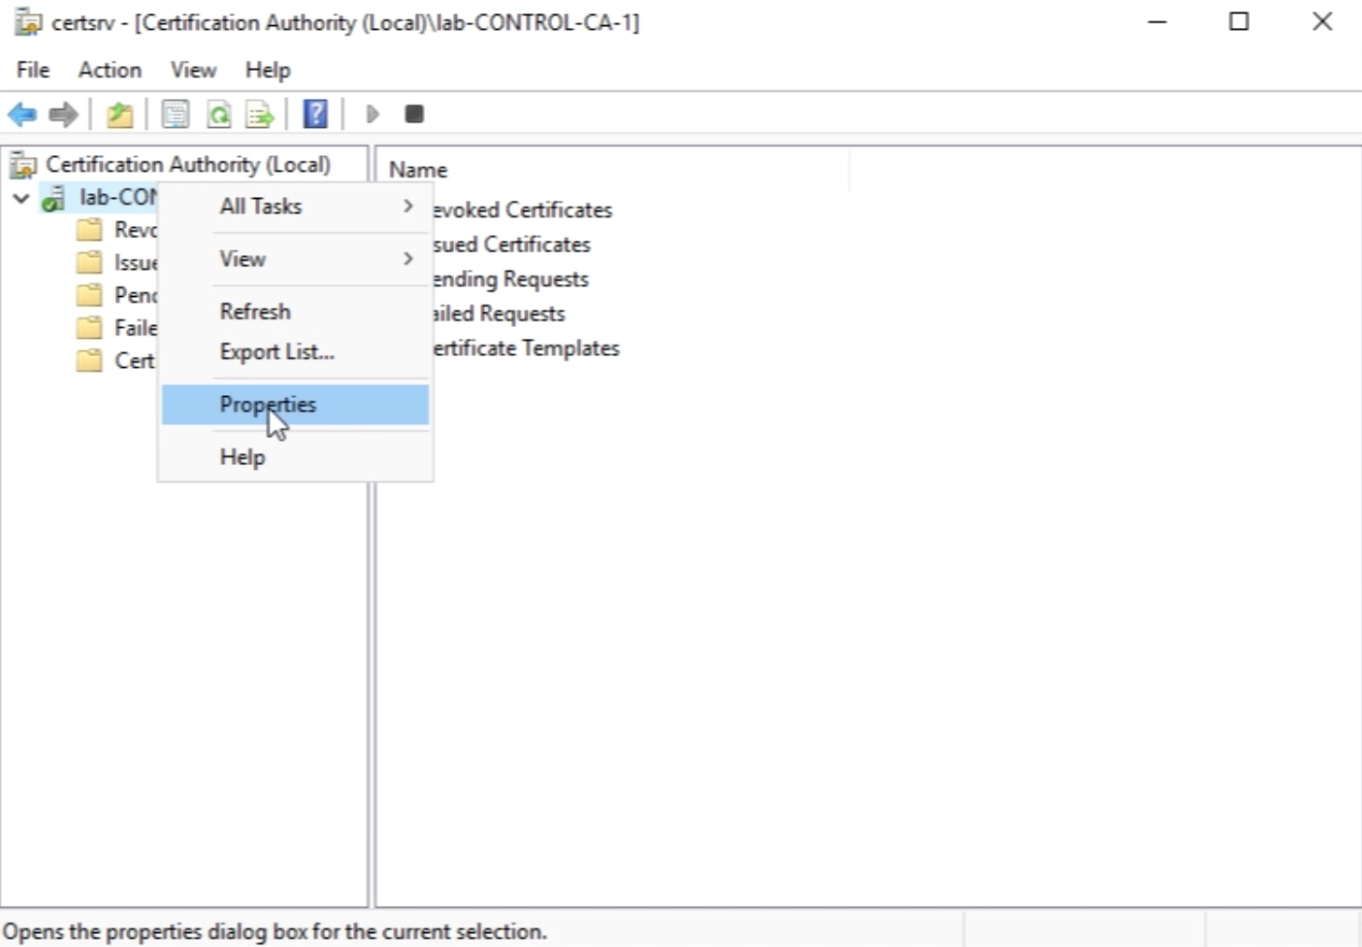Open Help via the question mark icon
This screenshot has width=1362, height=947.
(316, 115)
